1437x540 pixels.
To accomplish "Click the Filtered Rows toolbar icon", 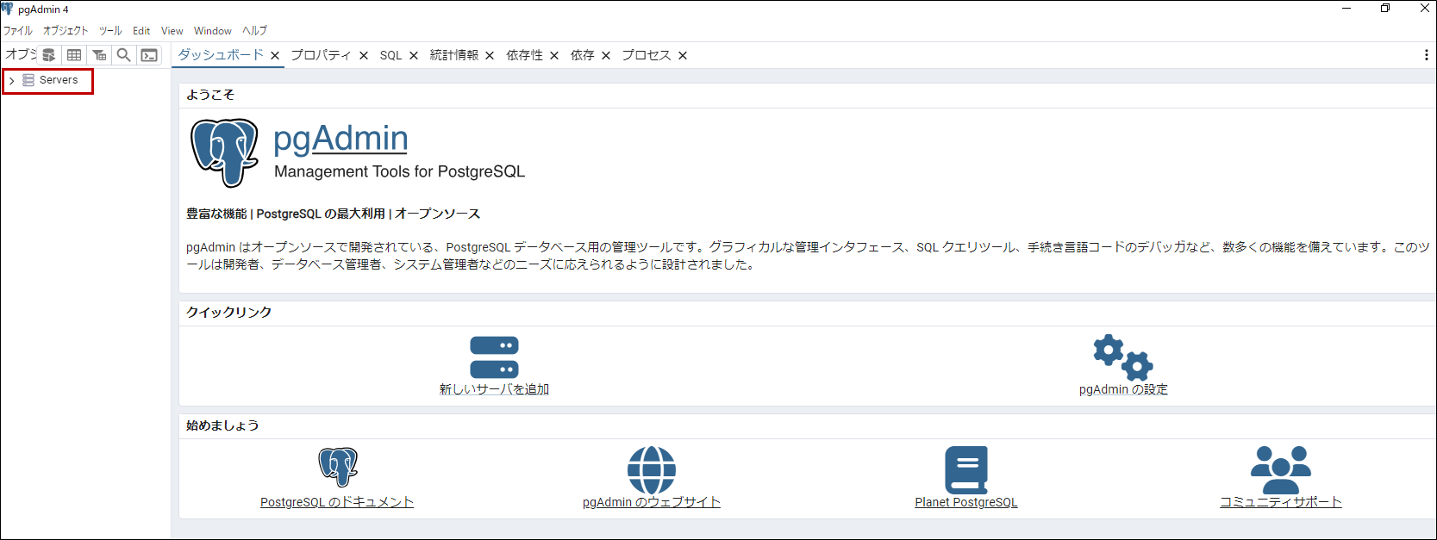I will tap(99, 55).
